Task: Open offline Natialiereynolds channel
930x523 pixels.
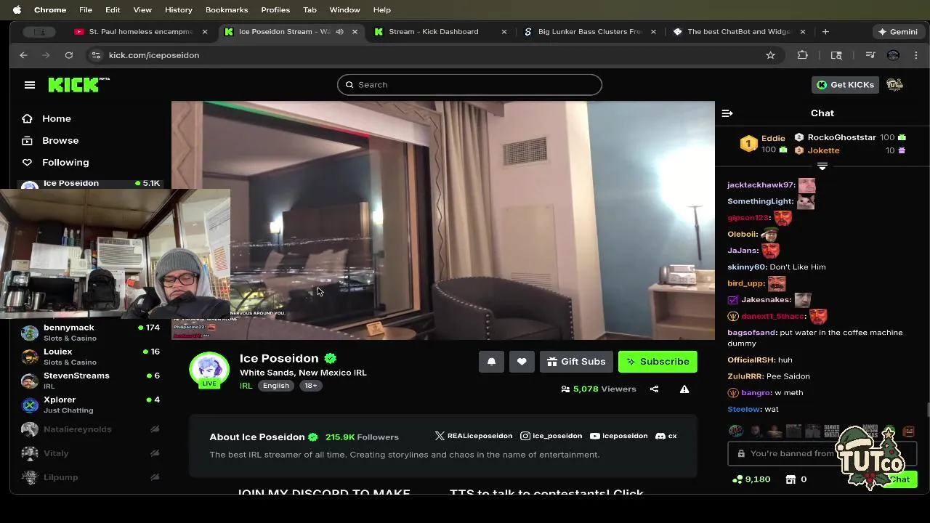Action: pyautogui.click(x=91, y=429)
